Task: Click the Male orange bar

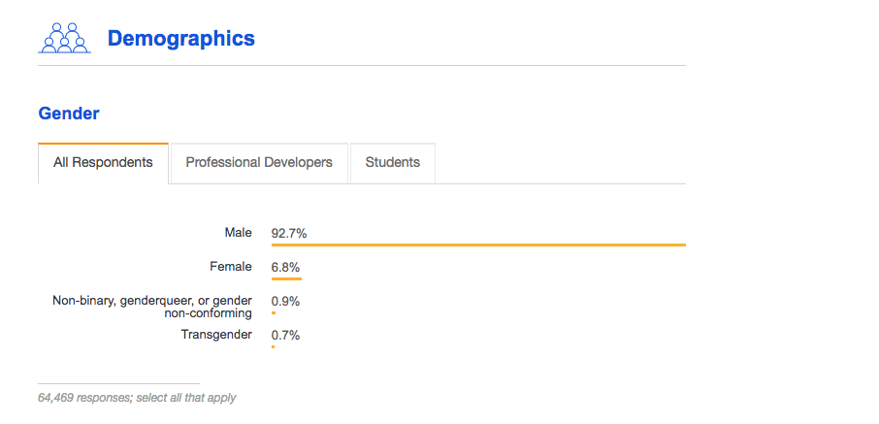Action: click(x=478, y=245)
